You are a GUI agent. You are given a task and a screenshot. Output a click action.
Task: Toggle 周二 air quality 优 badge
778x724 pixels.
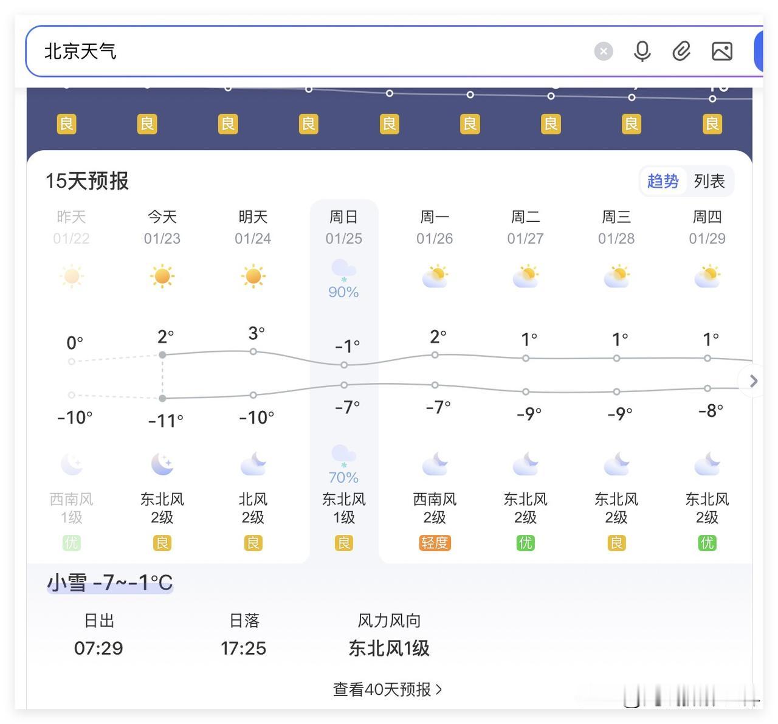525,543
